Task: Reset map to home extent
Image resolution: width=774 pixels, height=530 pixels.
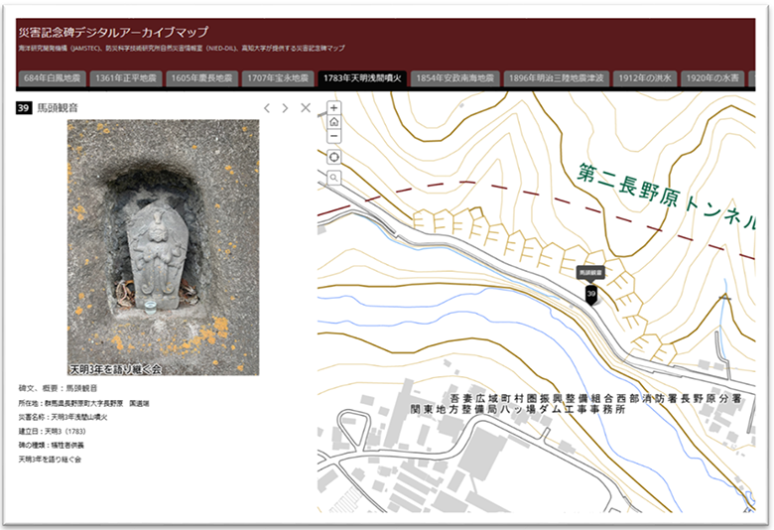Action: (333, 122)
